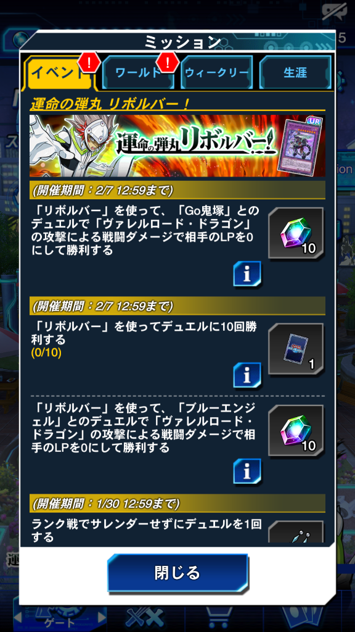Tap the gem reward for ブルーエンジェル mission
The width and height of the screenshot is (355, 632).
click(296, 431)
